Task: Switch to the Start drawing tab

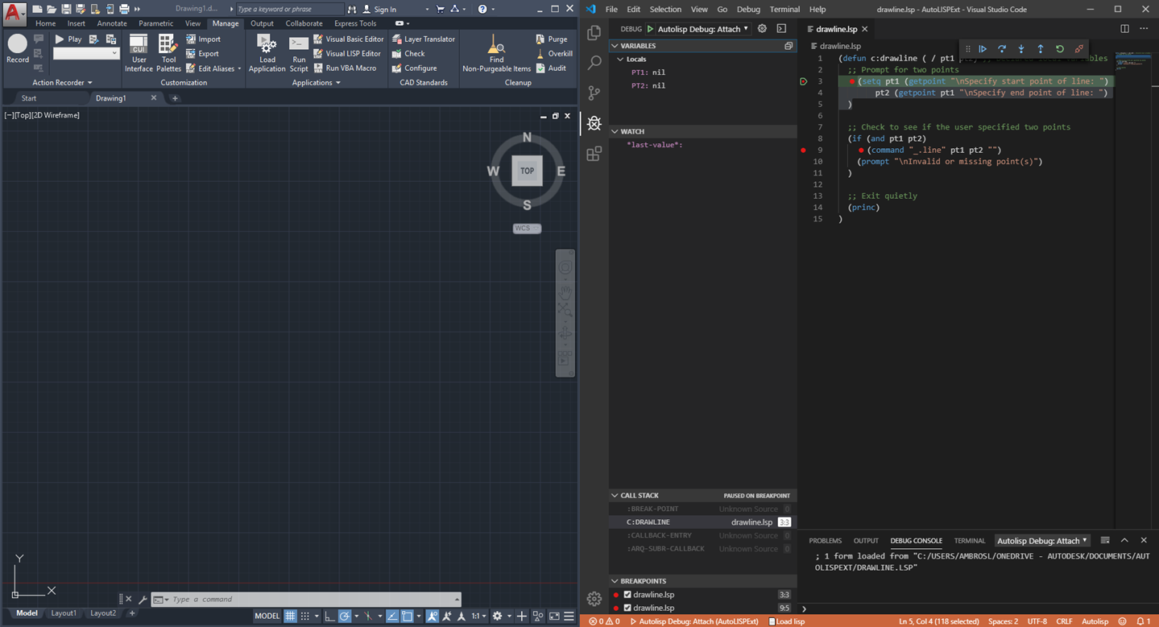Action: tap(29, 98)
